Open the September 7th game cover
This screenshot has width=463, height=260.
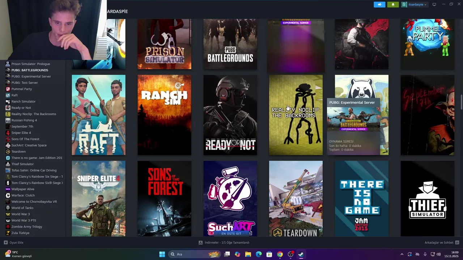[427, 115]
